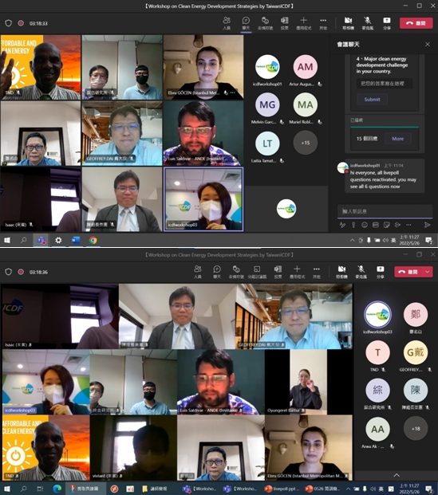Screen dimensions: 438x495
Task: Toggle camera in upper Teams window
Action: 348,23
